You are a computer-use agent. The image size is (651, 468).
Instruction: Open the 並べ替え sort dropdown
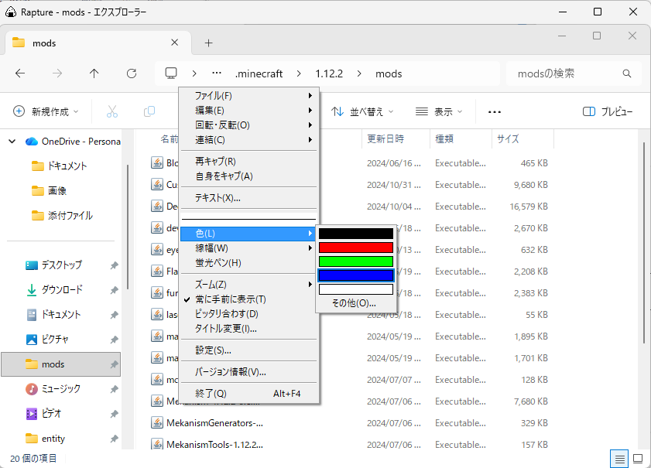click(x=362, y=111)
